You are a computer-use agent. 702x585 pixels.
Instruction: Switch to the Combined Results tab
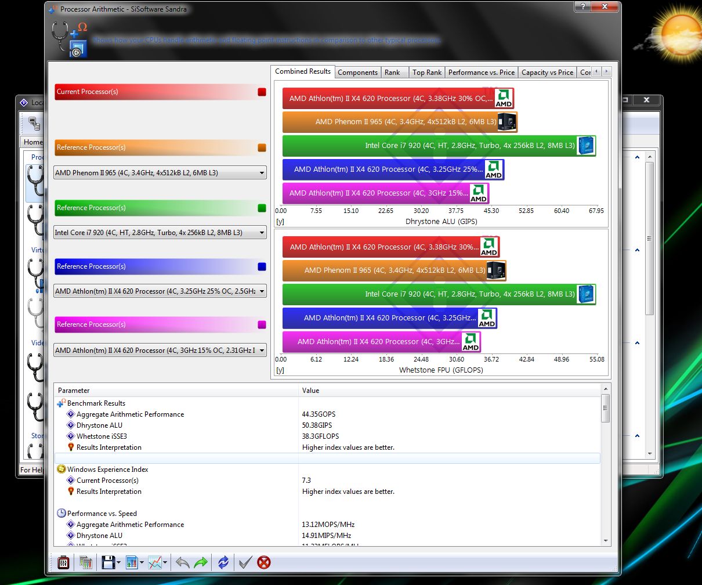(303, 71)
